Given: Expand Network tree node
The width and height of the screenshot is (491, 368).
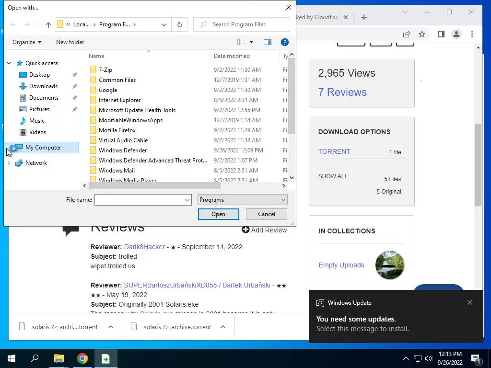Looking at the screenshot, I should click(9, 163).
